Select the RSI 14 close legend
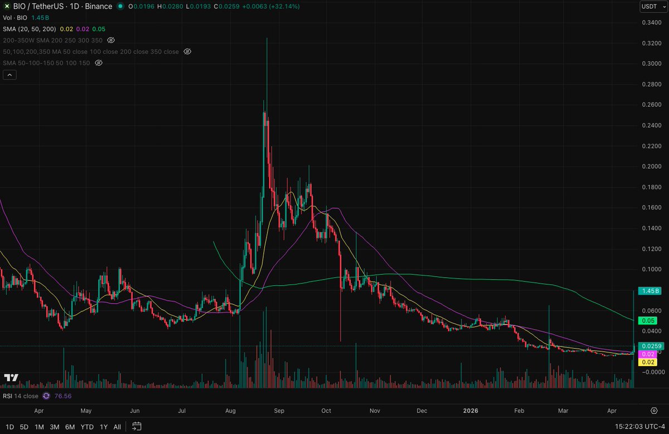The width and height of the screenshot is (669, 434). tap(21, 396)
